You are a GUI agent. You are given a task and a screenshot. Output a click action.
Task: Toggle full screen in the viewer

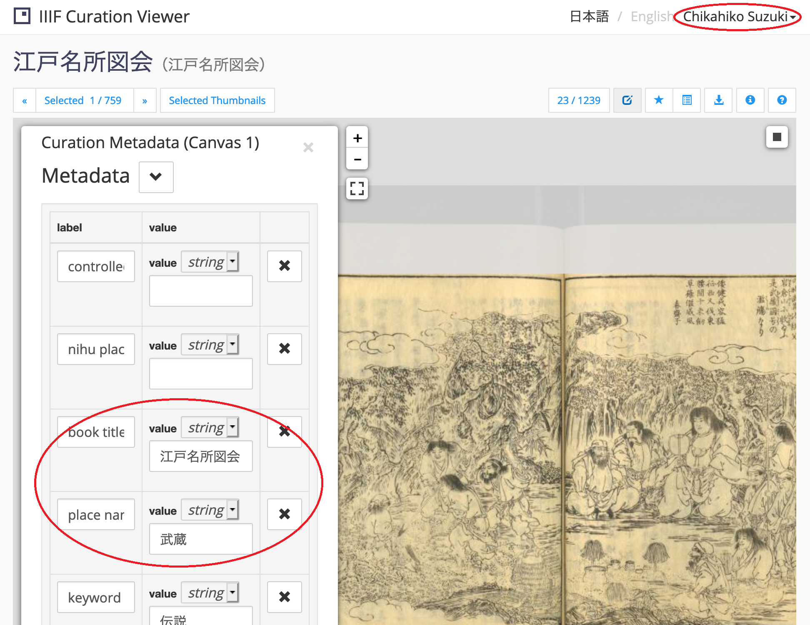357,188
